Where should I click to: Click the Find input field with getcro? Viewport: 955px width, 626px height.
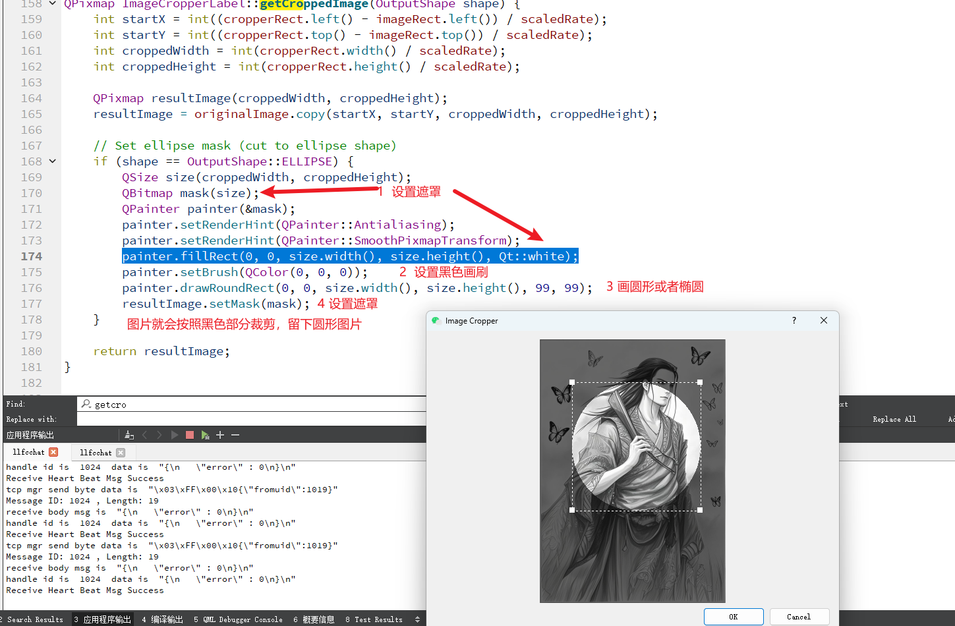(x=252, y=404)
